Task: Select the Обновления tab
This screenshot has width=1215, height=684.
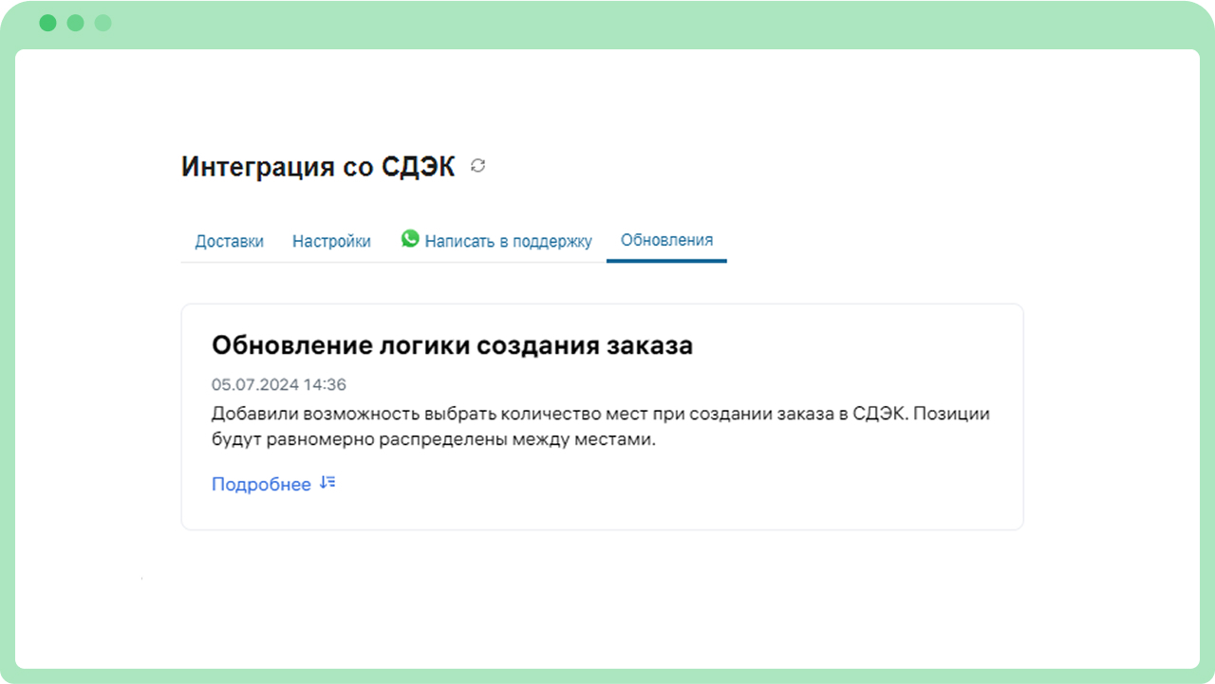Action: [666, 240]
